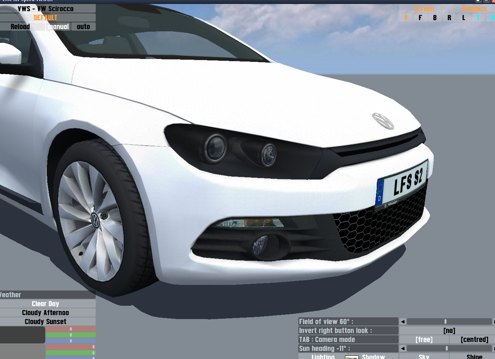This screenshot has width=495, height=359.
Task: Open the Screen options tab
Action: pyautogui.click(x=424, y=9)
